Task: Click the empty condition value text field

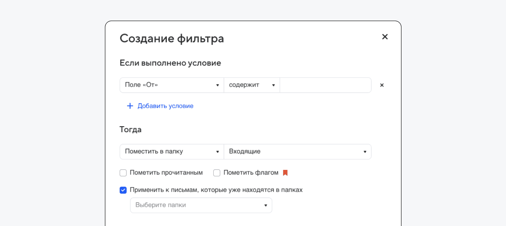Action: click(325, 85)
